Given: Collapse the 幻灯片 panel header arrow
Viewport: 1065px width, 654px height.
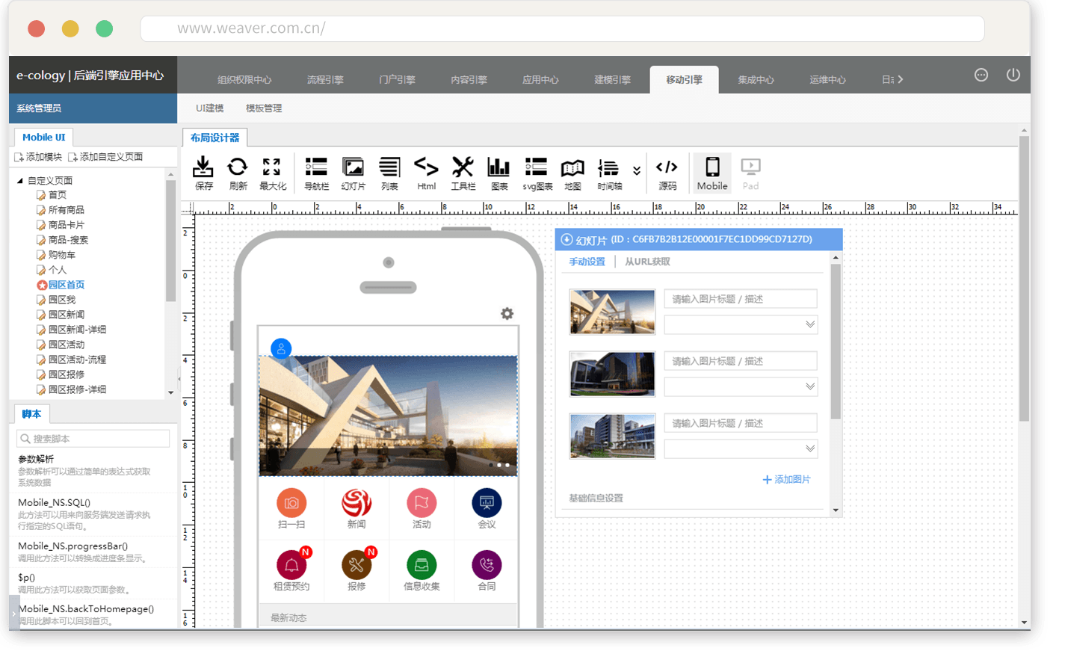Looking at the screenshot, I should coord(567,240).
